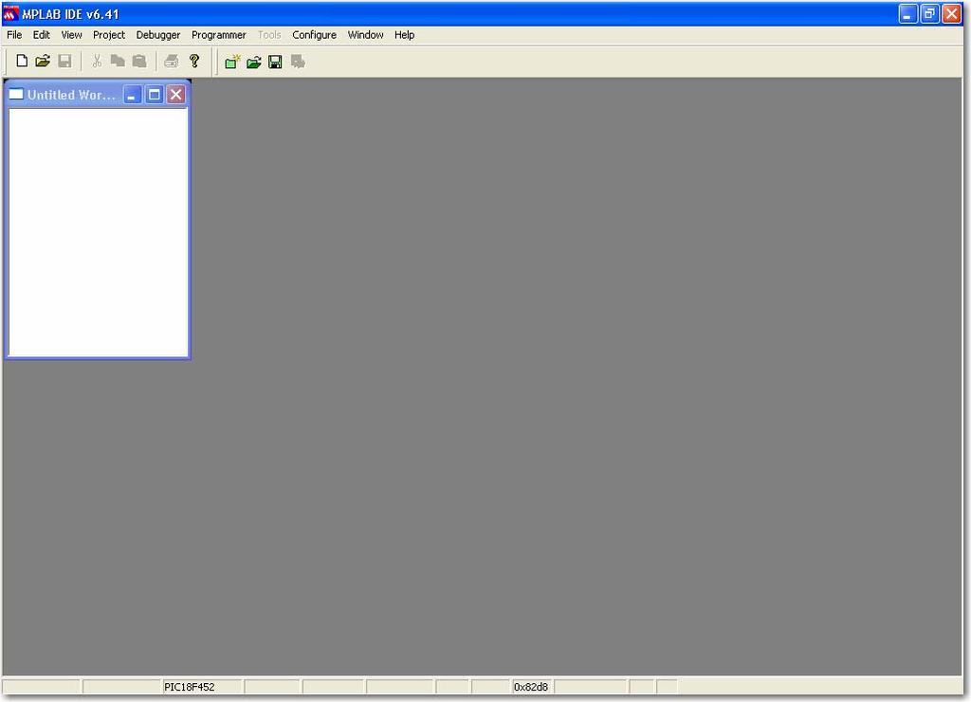Click the Cut scissors icon
Viewport: 971px width, 702px height.
(97, 61)
